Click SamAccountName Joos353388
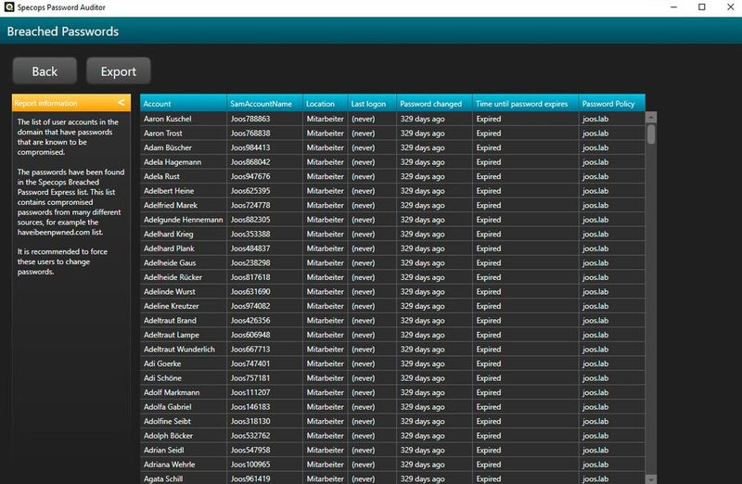 pos(250,235)
